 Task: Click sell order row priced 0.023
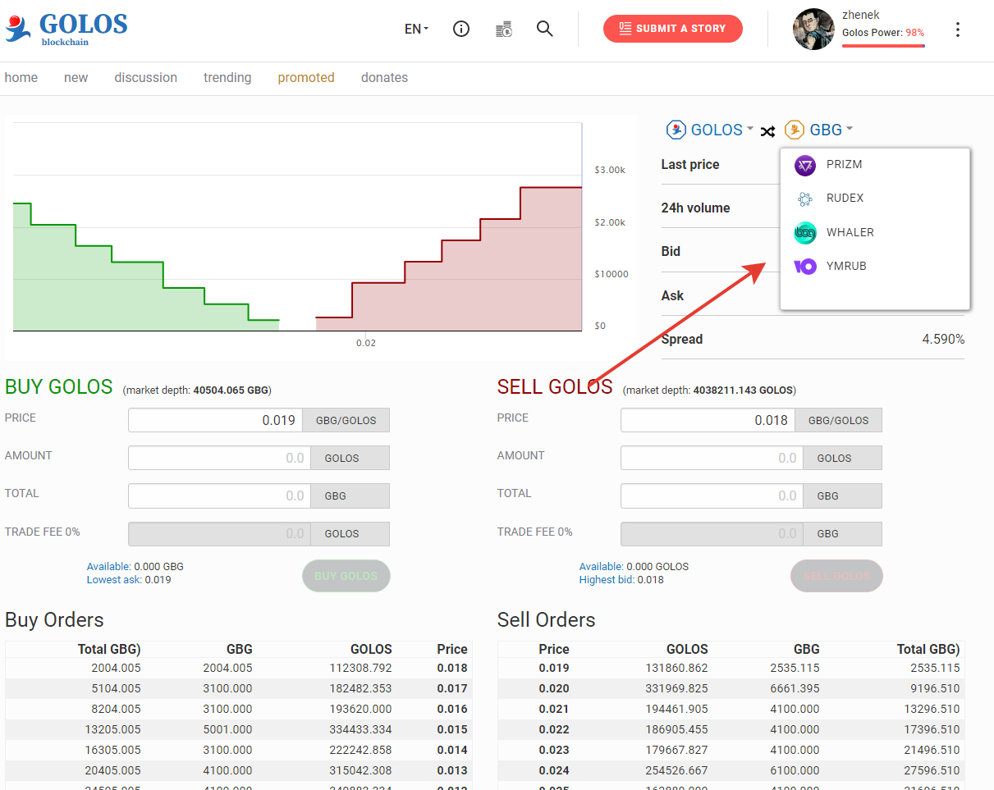tap(731, 750)
